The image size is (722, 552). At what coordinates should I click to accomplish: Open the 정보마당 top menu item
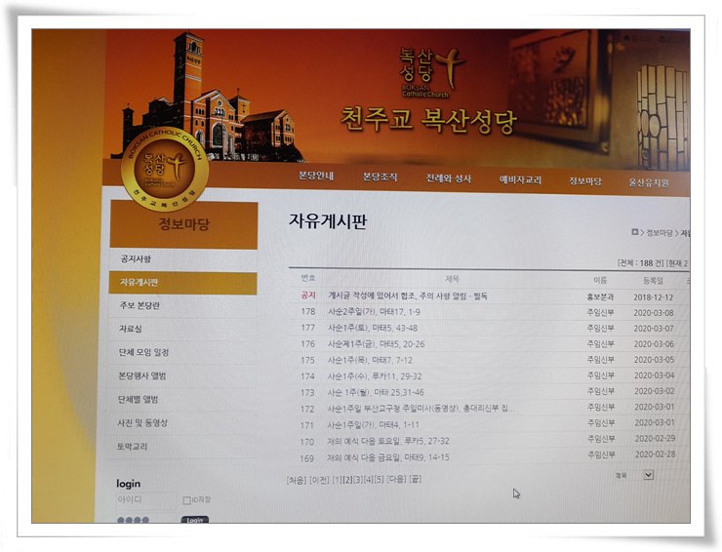pos(585,181)
